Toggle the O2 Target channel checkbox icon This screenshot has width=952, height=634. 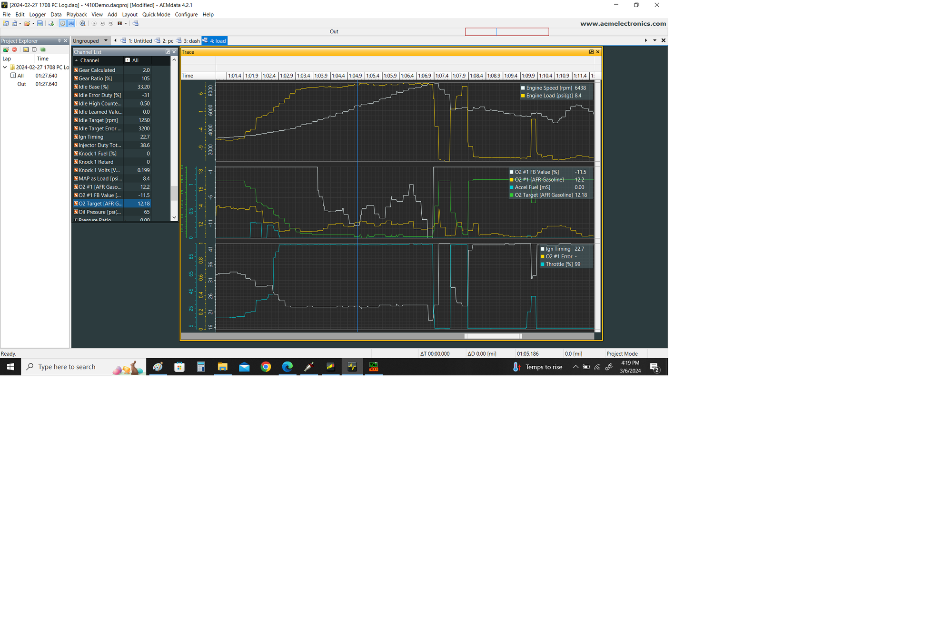pyautogui.click(x=76, y=204)
